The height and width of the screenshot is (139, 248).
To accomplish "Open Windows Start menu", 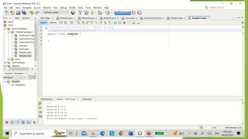I will 7,134.
